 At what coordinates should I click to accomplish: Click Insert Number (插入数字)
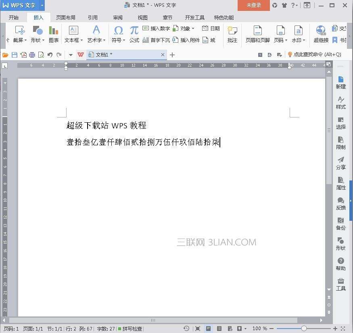[156, 28]
